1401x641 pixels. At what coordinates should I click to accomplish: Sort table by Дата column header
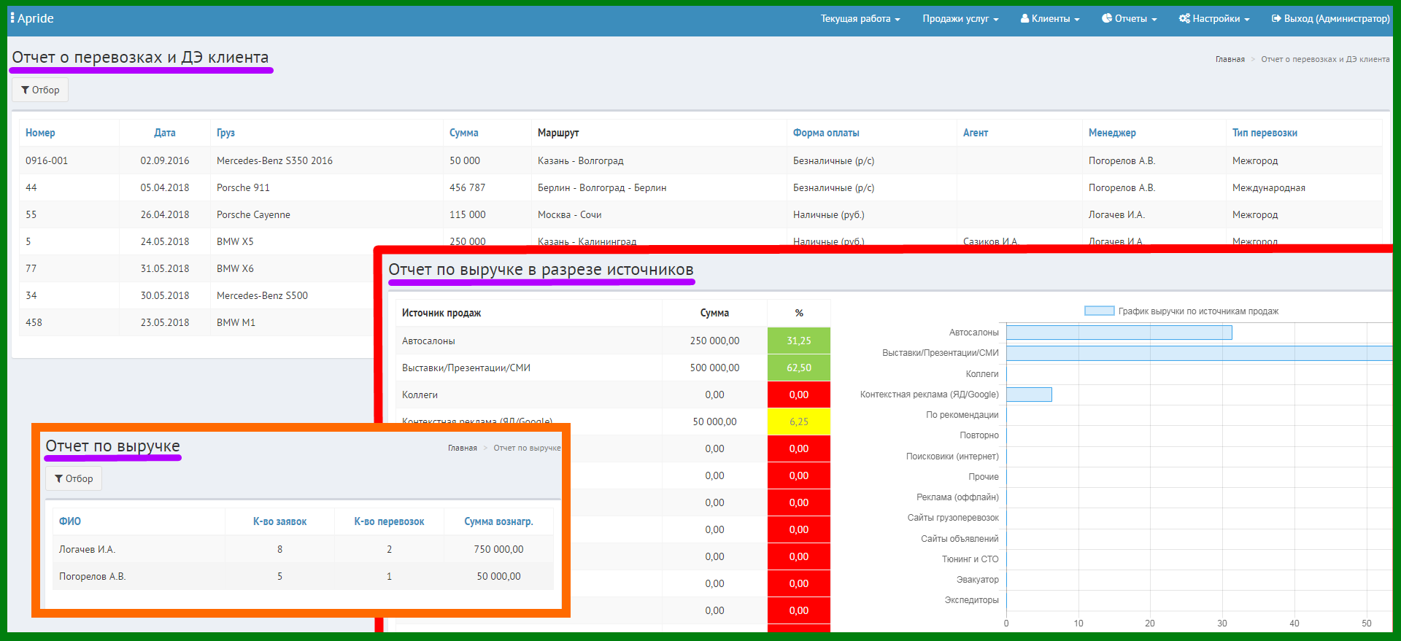point(164,133)
